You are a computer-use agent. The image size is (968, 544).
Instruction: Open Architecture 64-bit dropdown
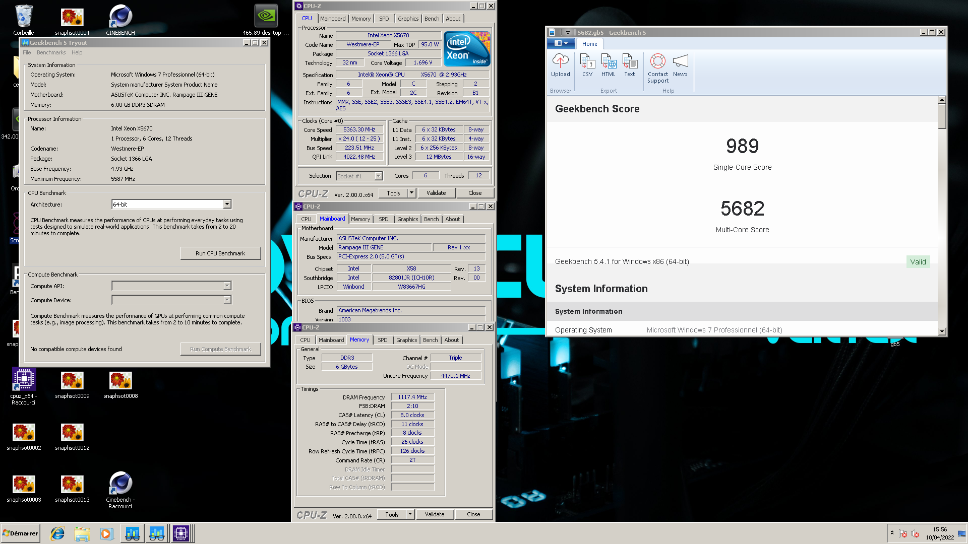(227, 205)
